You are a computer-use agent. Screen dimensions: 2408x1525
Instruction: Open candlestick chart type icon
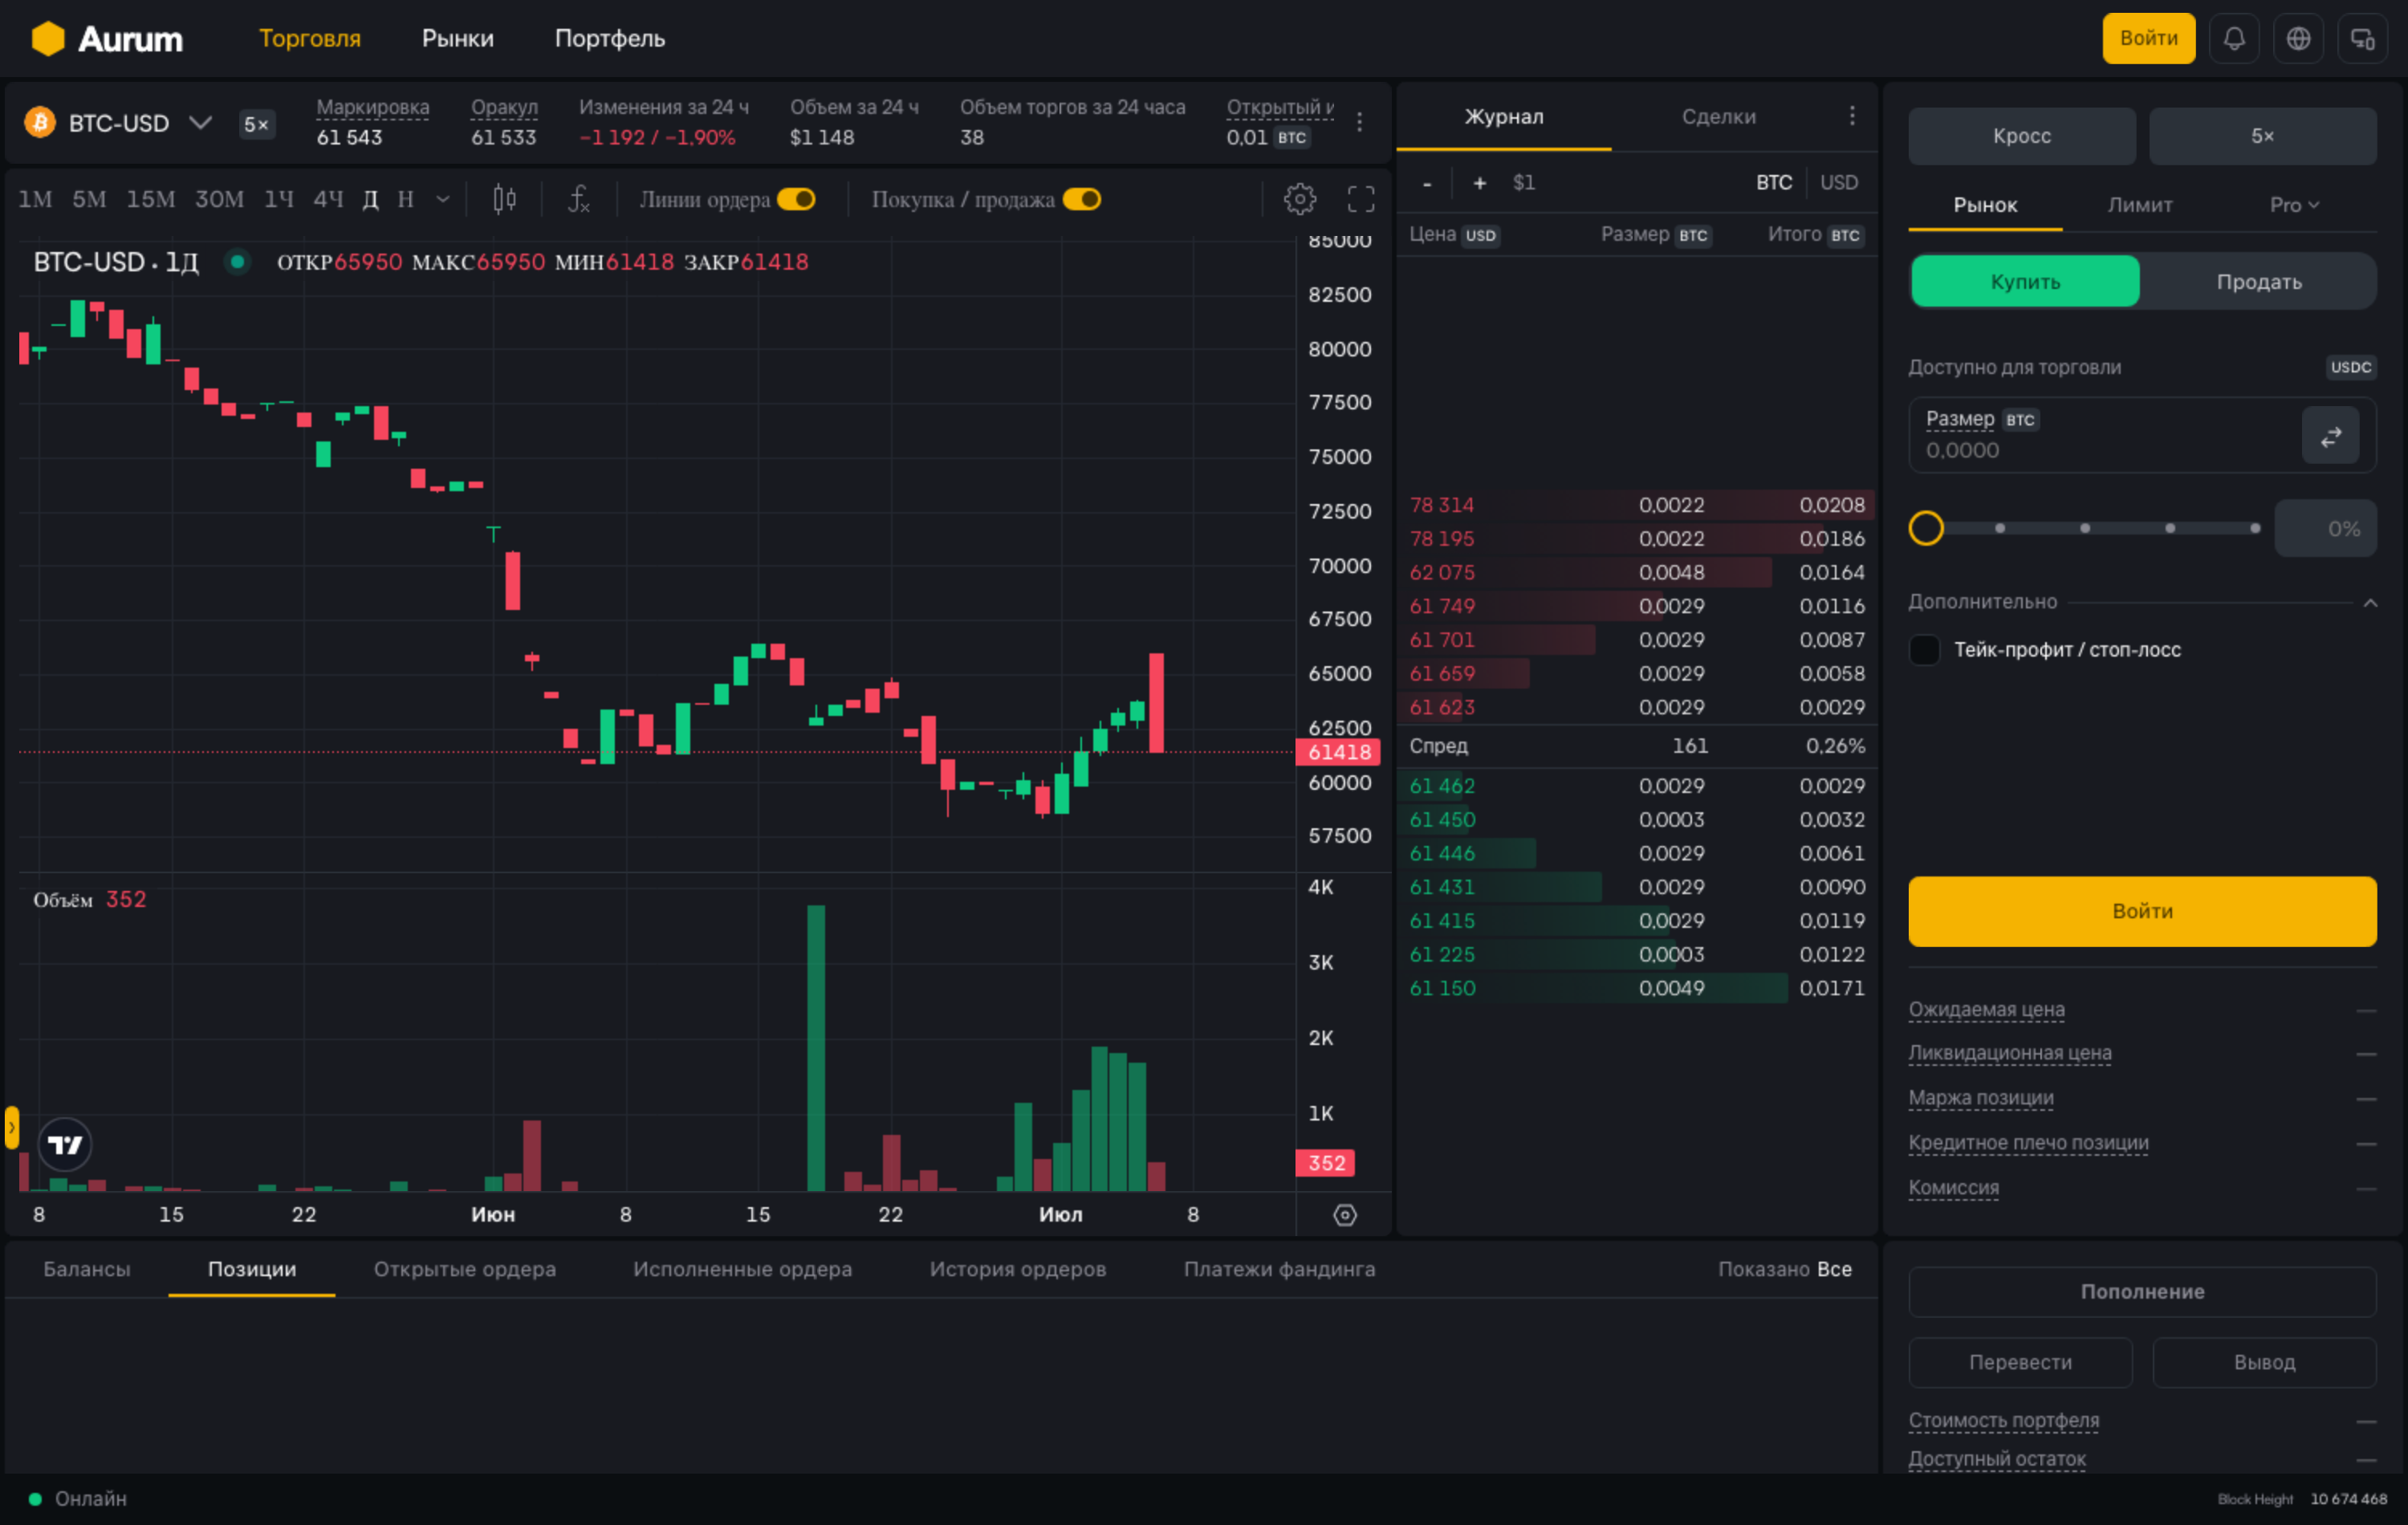click(x=505, y=199)
